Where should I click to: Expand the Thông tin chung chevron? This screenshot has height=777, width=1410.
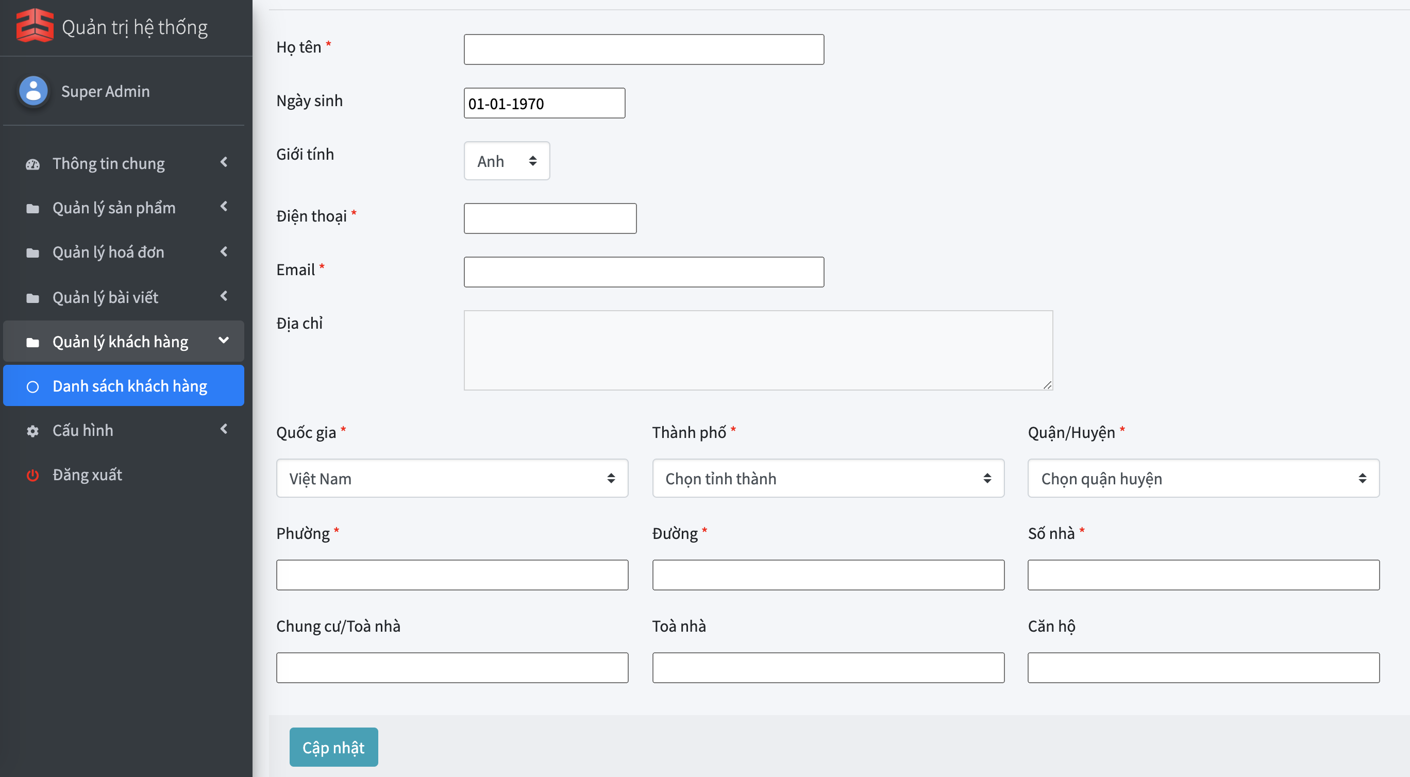pyautogui.click(x=224, y=162)
